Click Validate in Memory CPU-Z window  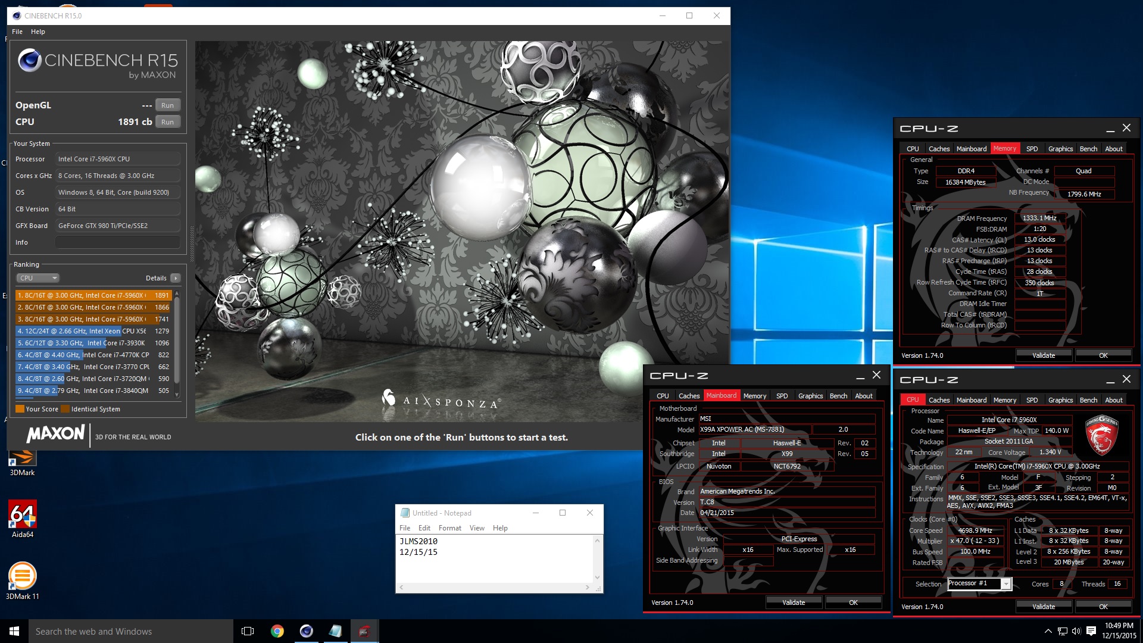pyautogui.click(x=1043, y=355)
